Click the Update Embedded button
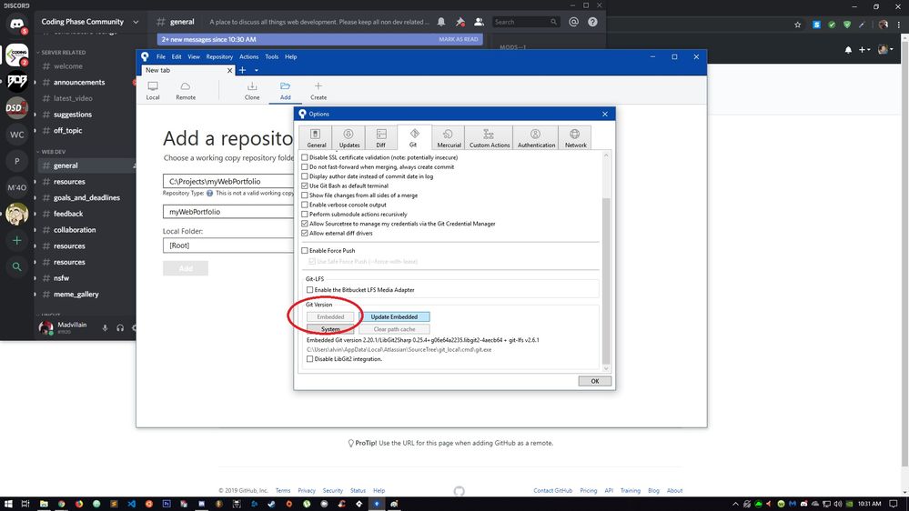The height and width of the screenshot is (511, 909). 394,317
